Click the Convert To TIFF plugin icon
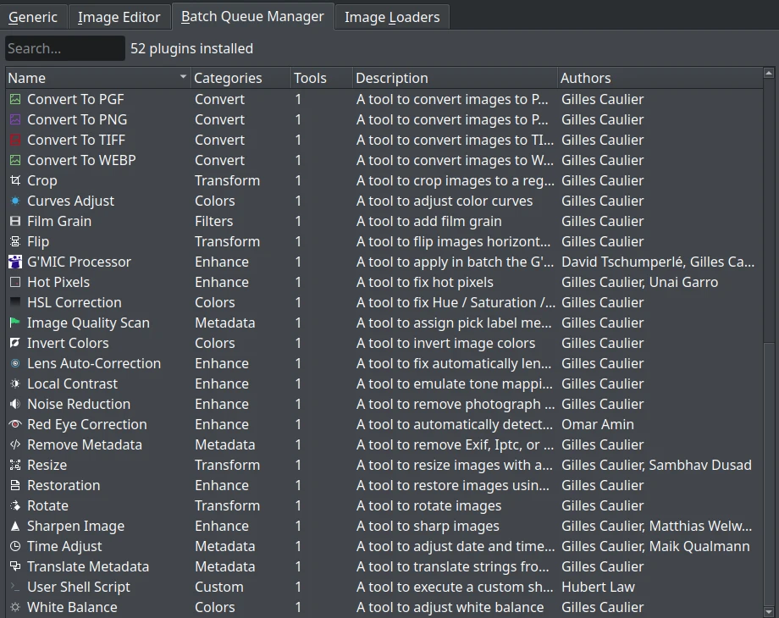 pyautogui.click(x=15, y=140)
